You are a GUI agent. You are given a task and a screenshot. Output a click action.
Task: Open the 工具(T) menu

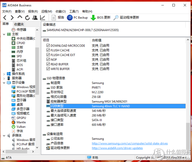(x=74, y=11)
